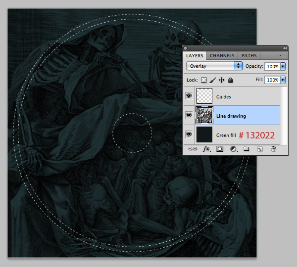
Task: Lock image pixels brush icon
Action: pyautogui.click(x=213, y=80)
